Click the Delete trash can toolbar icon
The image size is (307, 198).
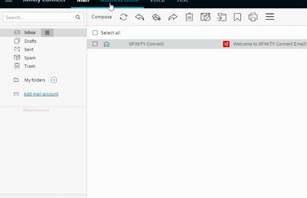click(x=189, y=17)
